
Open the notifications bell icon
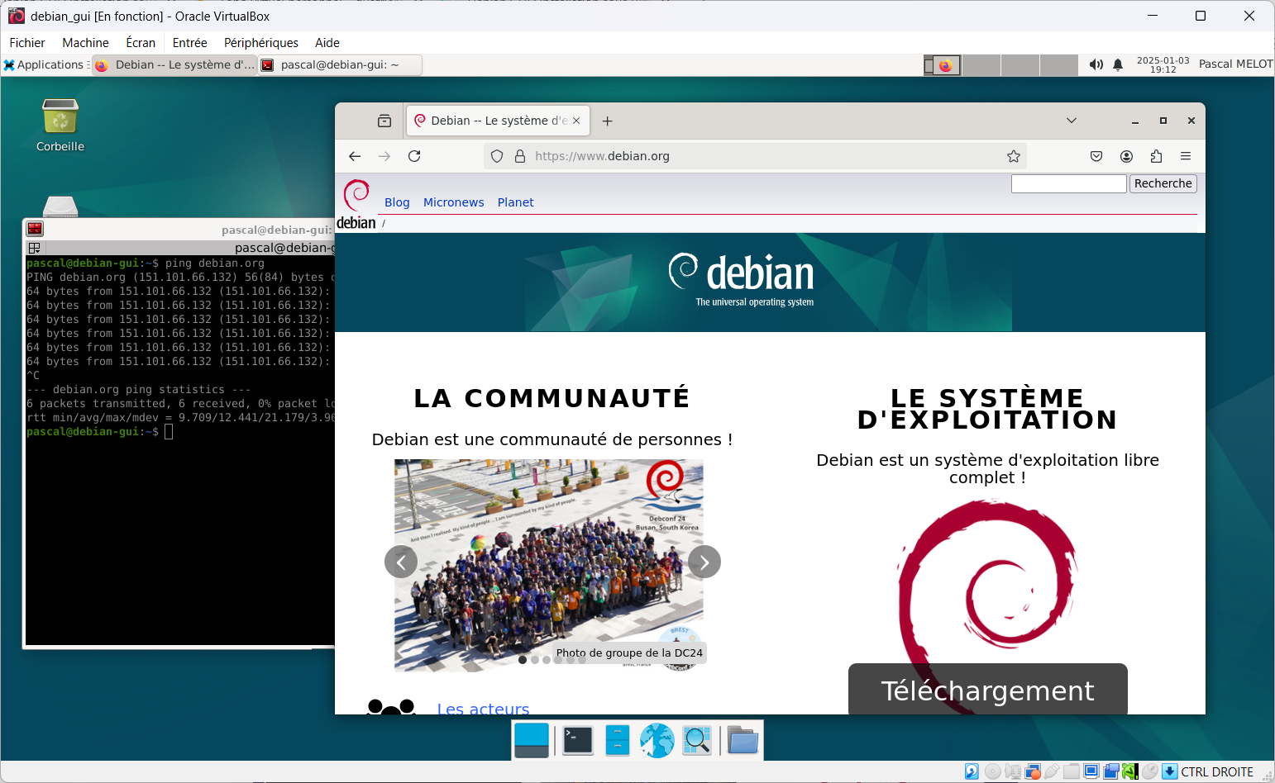1118,64
